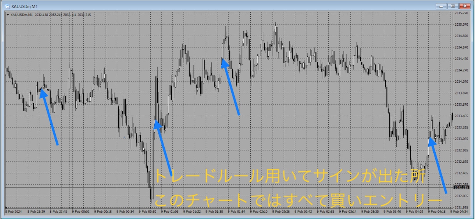Screen dimensions: 475x219
Task: Click time axis label 9 Feb 01:38
Action: pyautogui.click(x=214, y=212)
